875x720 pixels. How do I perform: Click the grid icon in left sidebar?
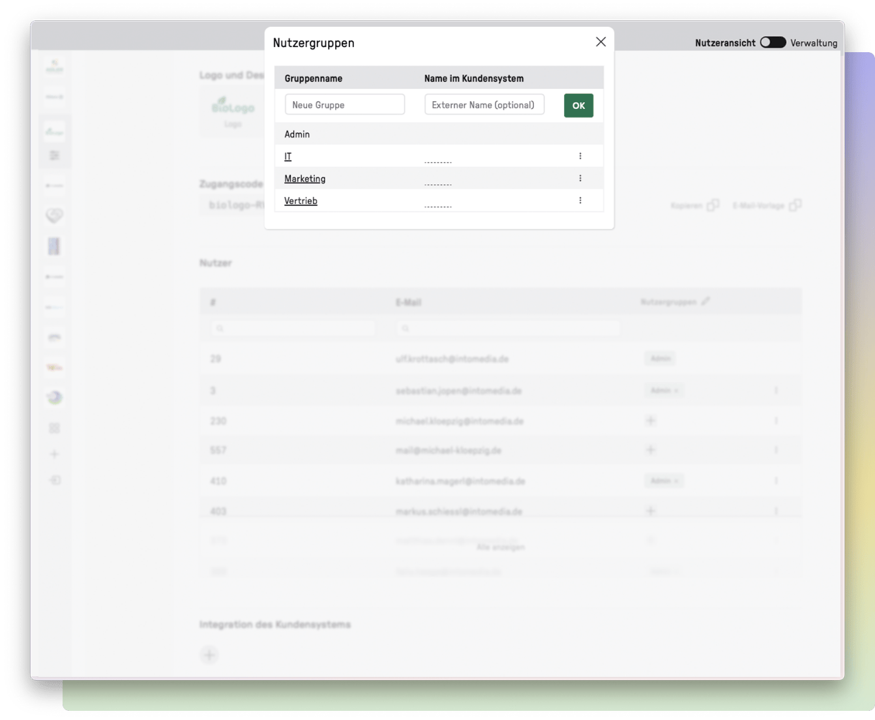coord(55,428)
